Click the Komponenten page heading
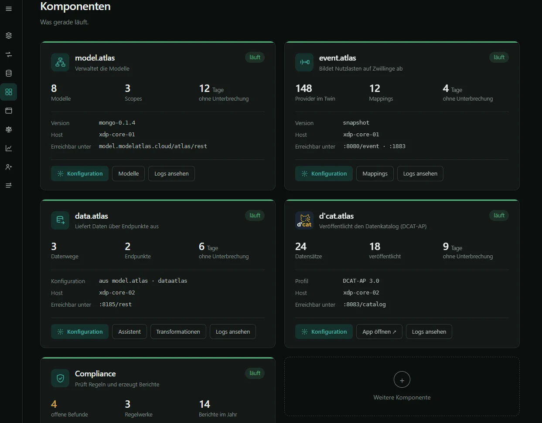 (75, 7)
